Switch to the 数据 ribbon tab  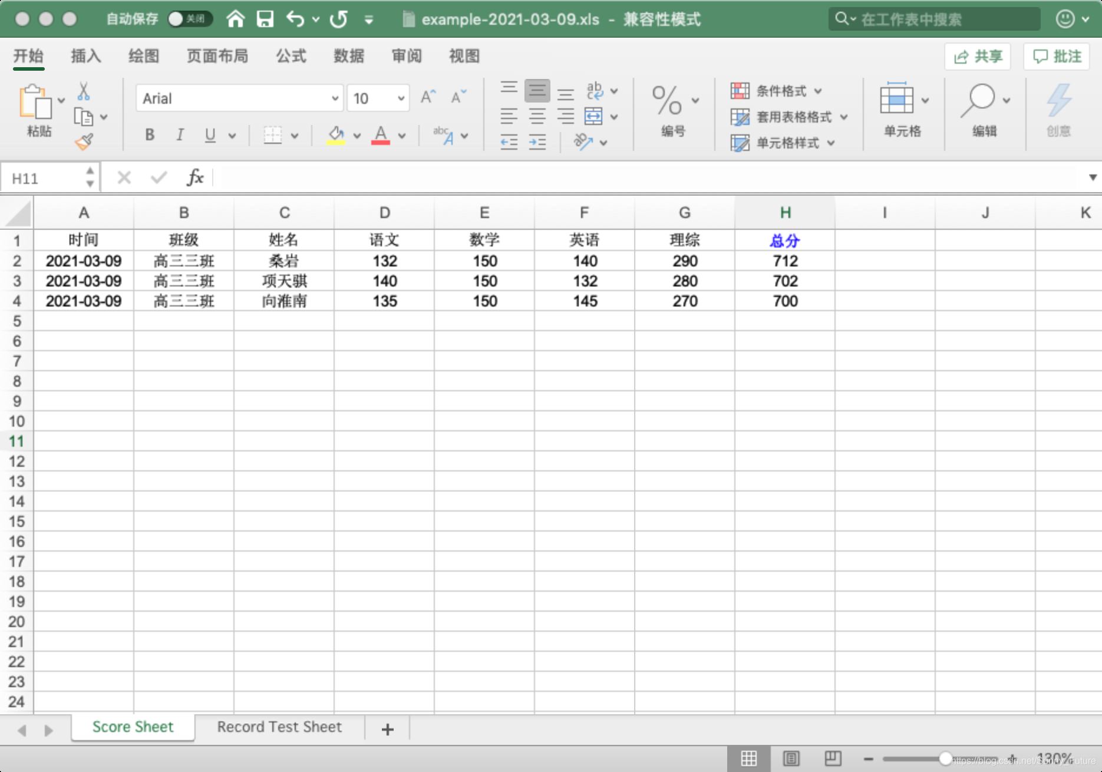point(349,56)
